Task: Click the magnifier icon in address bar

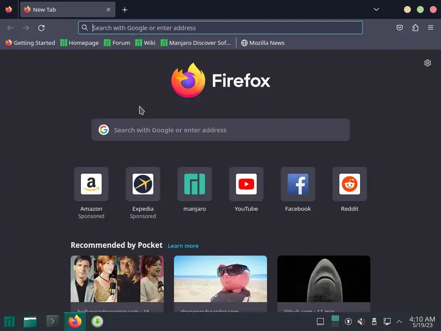Action: tap(85, 28)
